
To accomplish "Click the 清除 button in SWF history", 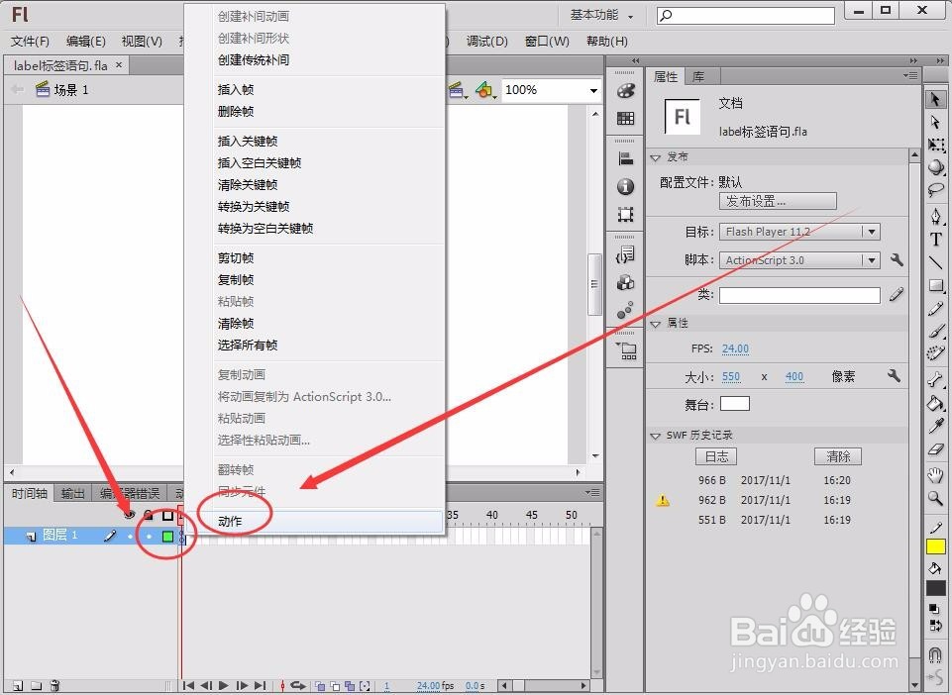I will click(837, 456).
